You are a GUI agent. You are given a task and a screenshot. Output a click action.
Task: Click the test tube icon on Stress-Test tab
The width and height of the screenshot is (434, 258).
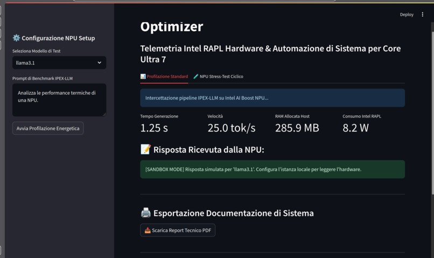[195, 76]
